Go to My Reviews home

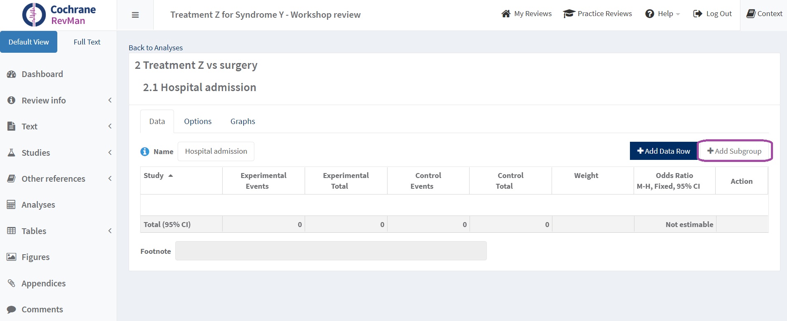click(x=526, y=14)
